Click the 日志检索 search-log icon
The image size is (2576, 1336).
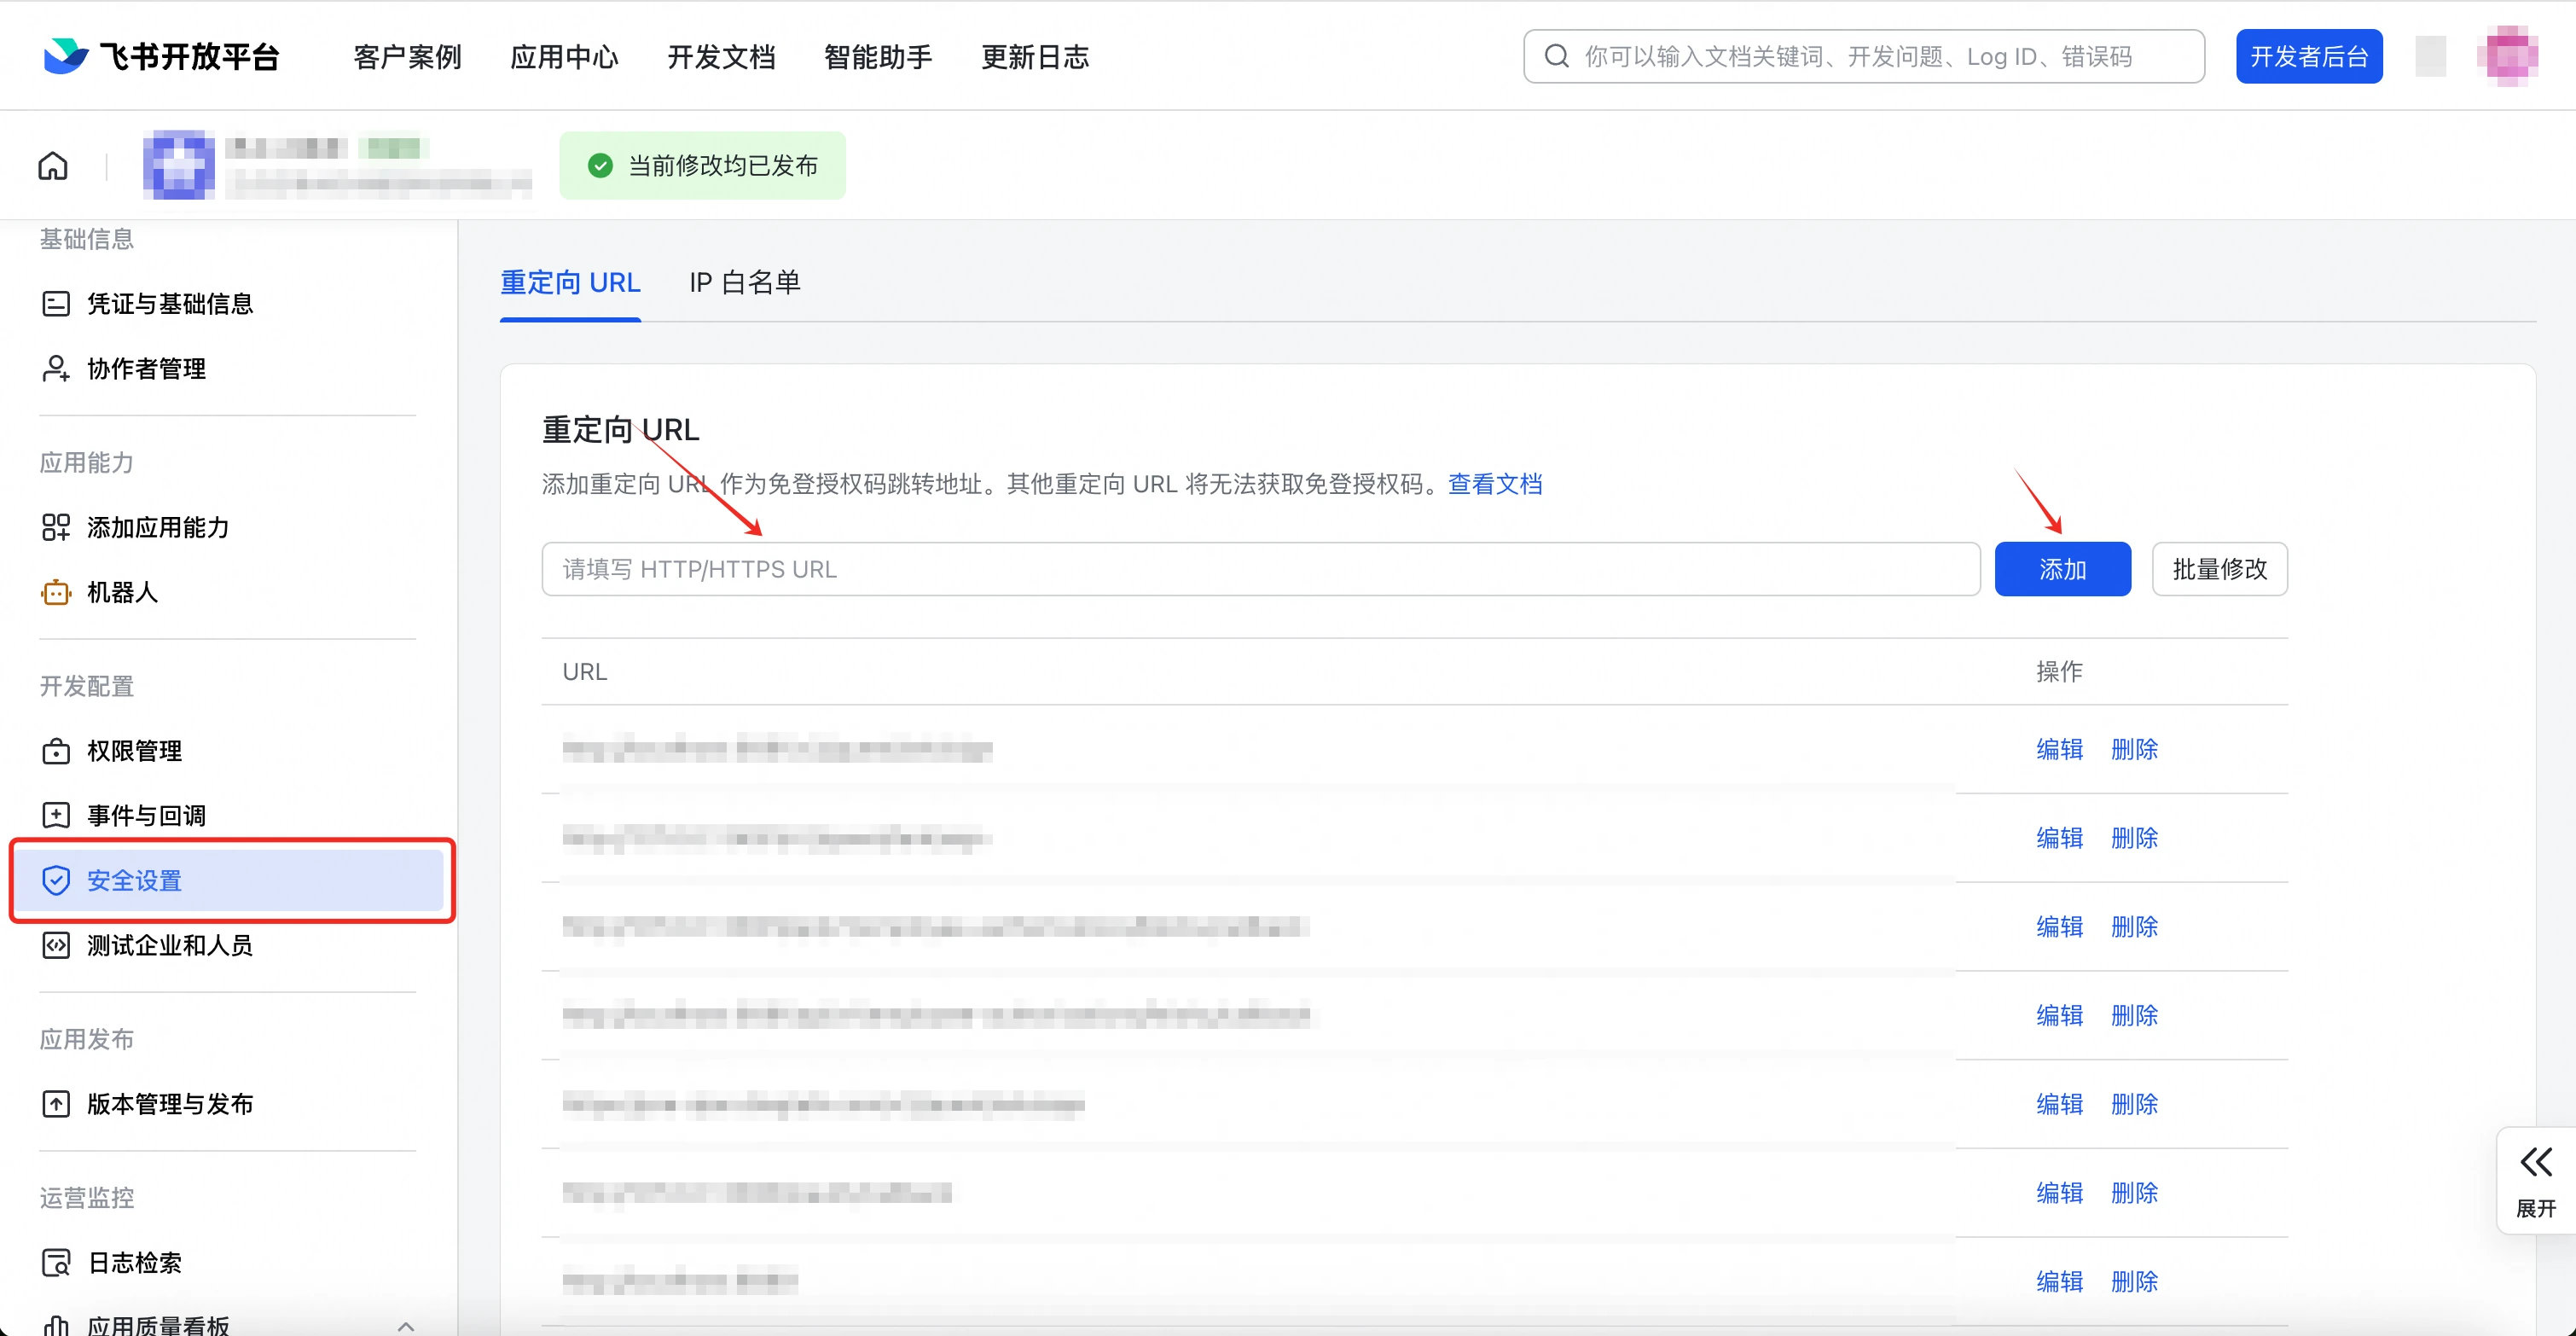click(56, 1263)
